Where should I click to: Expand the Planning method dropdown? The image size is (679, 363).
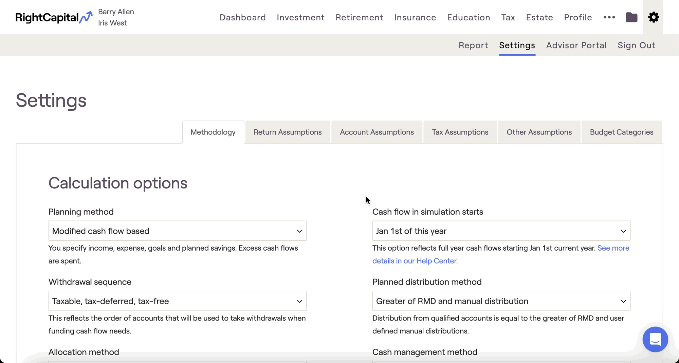[x=177, y=231]
